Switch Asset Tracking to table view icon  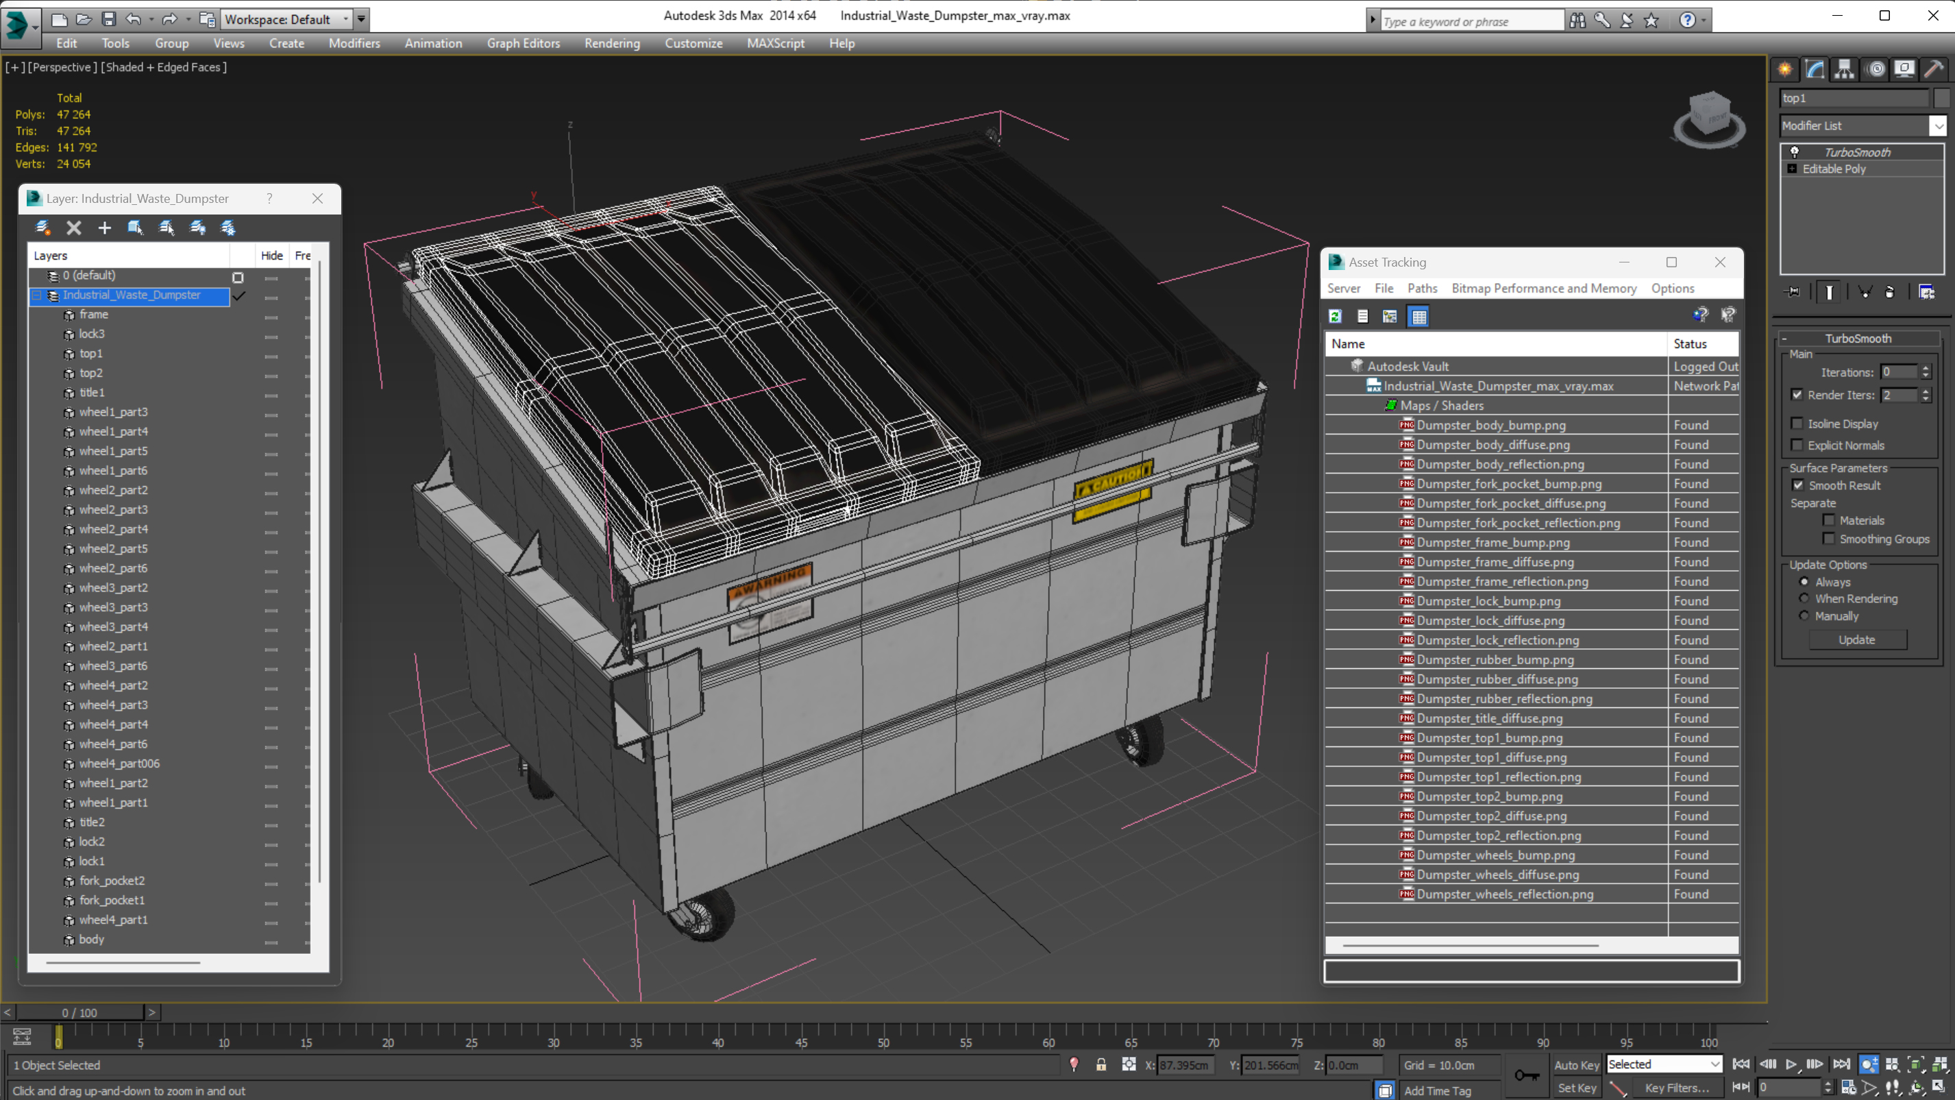1418,317
